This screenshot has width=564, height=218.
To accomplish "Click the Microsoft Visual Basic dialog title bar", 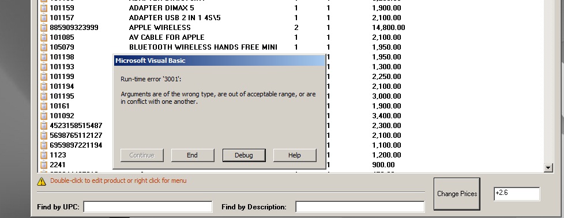I will click(219, 61).
